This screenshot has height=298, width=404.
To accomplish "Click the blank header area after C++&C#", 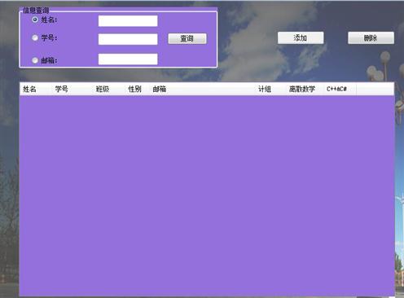I will point(375,89).
